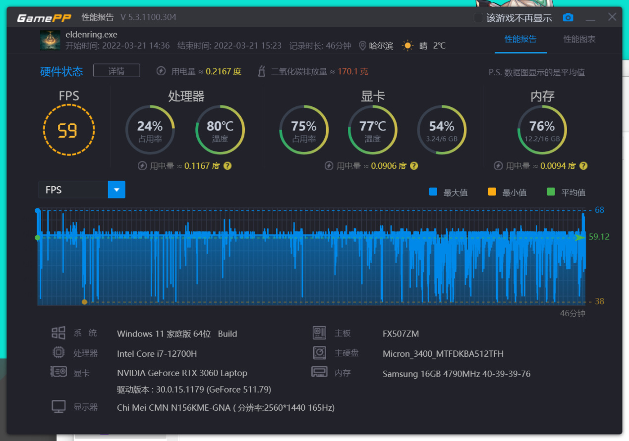The height and width of the screenshot is (441, 629).
Task: Click the Elden Ring game thumbnail
Action: [50, 40]
